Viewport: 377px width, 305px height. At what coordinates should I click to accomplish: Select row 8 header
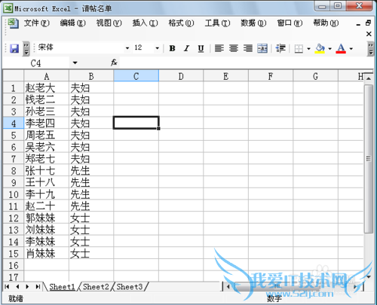coord(14,171)
